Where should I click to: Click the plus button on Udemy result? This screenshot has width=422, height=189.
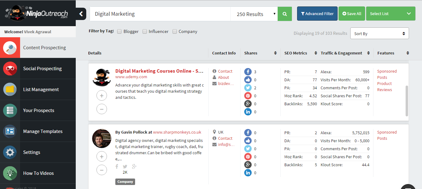[102, 96]
